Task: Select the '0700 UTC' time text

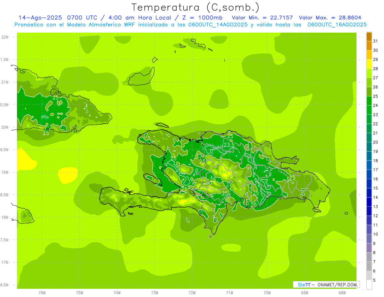Action: pos(83,18)
